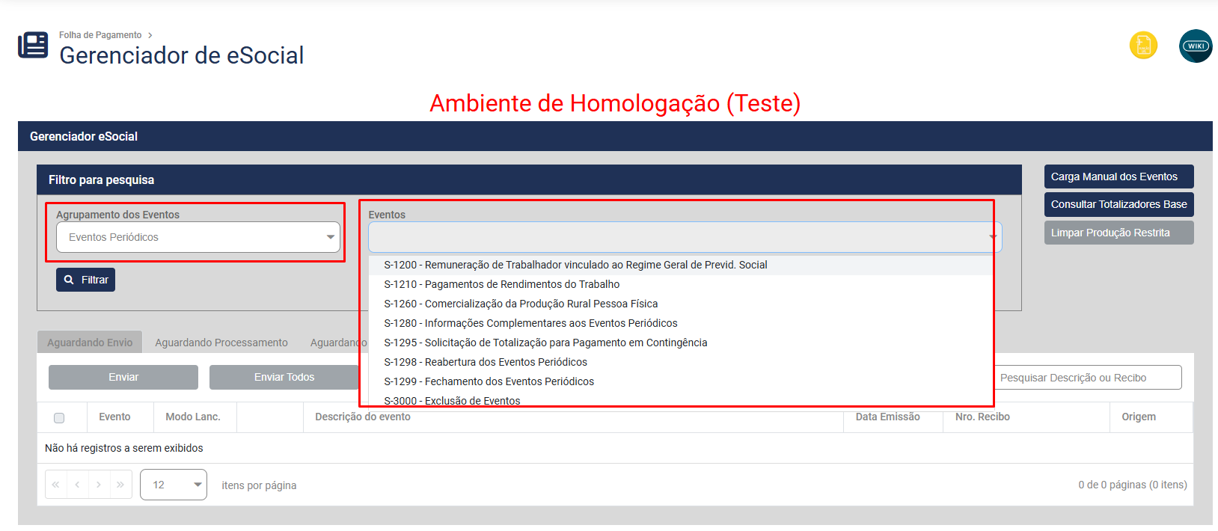Viewport: 1218px width, 531px height.
Task: Select S-1210 Pagamentos de Rendimentos option
Action: pyautogui.click(x=681, y=284)
